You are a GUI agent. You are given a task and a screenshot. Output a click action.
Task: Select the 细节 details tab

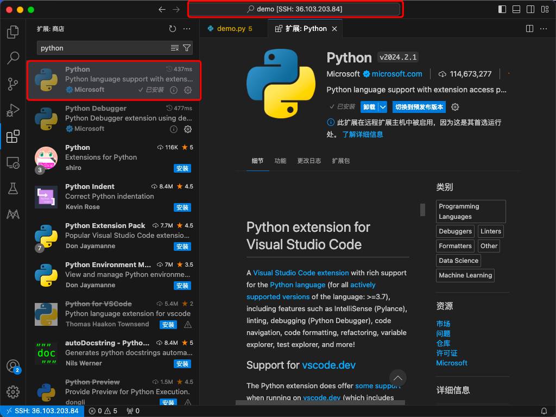click(x=257, y=161)
